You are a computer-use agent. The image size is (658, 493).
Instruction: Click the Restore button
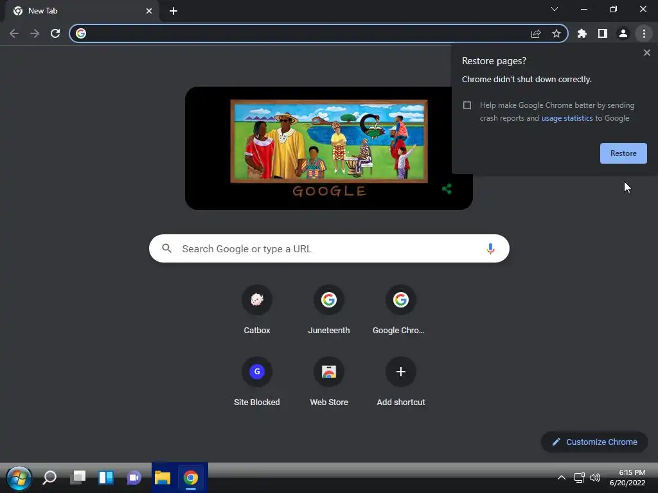[x=623, y=153]
